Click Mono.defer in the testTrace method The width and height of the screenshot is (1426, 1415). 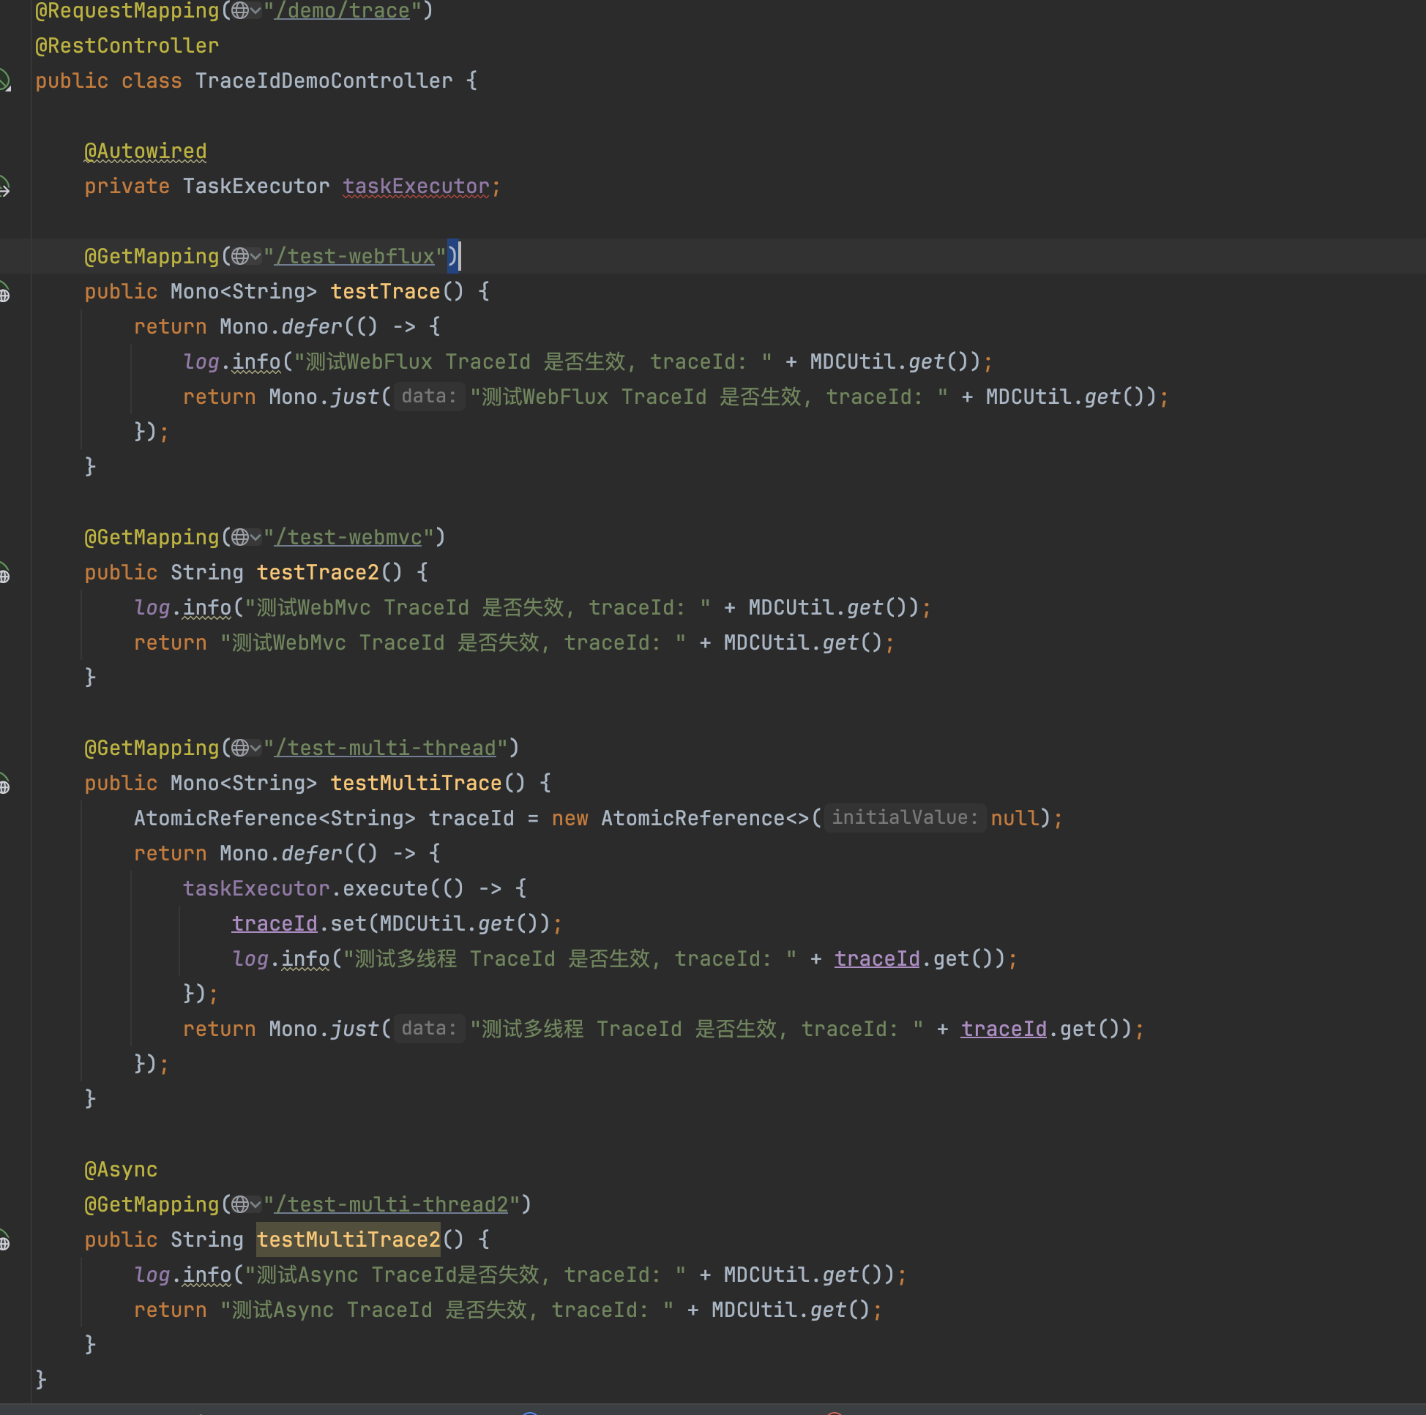coord(281,327)
